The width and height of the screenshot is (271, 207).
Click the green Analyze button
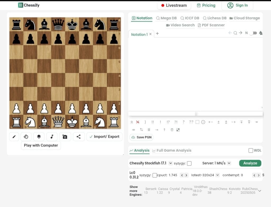click(250, 163)
